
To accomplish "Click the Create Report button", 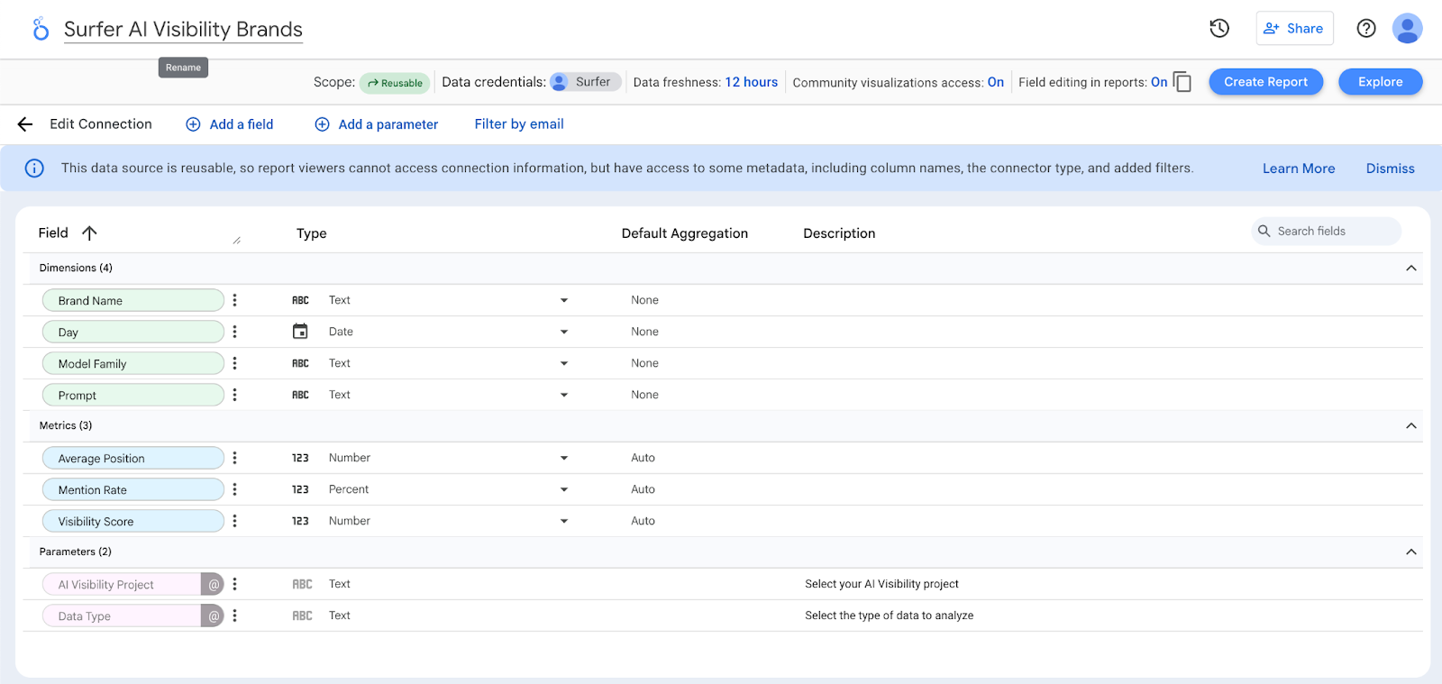I will [x=1265, y=82].
